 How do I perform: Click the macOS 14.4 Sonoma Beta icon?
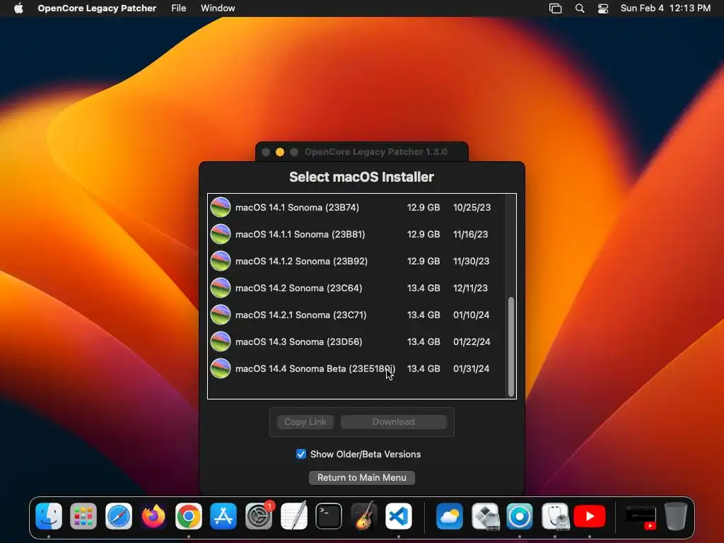coord(221,368)
